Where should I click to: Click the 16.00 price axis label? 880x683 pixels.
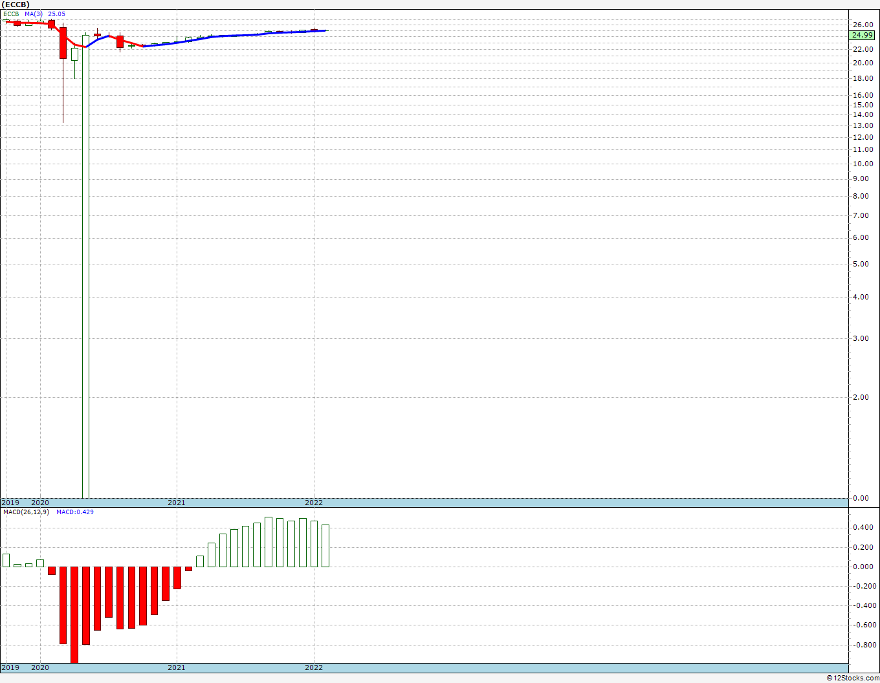(x=863, y=95)
